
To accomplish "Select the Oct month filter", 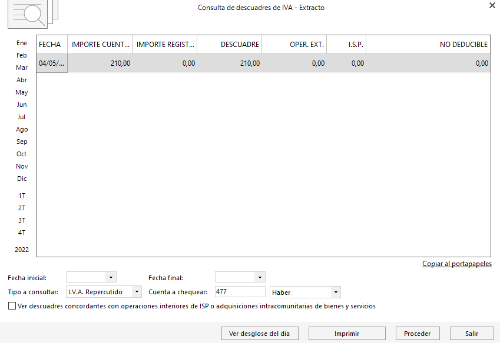I will pos(21,154).
